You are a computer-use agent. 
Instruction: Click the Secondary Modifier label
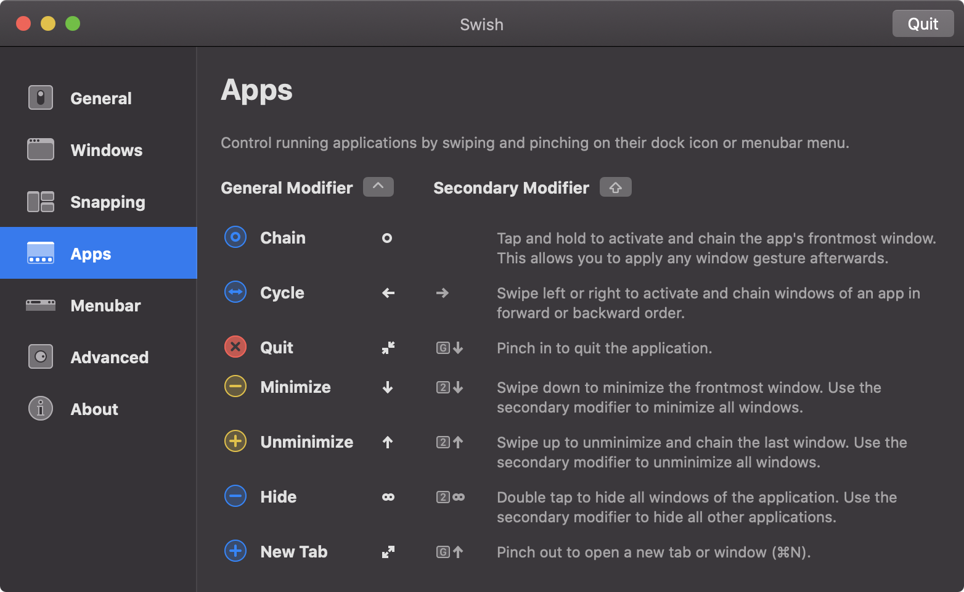tap(511, 188)
